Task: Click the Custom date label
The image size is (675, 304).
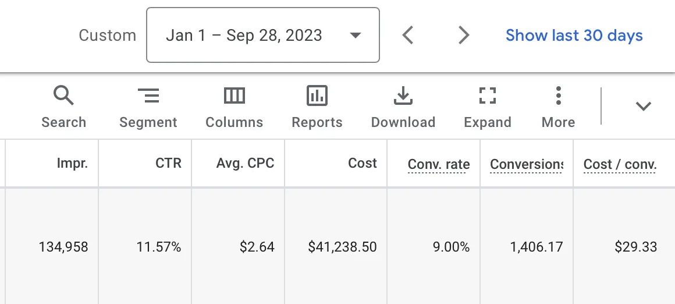Action: [x=107, y=36]
